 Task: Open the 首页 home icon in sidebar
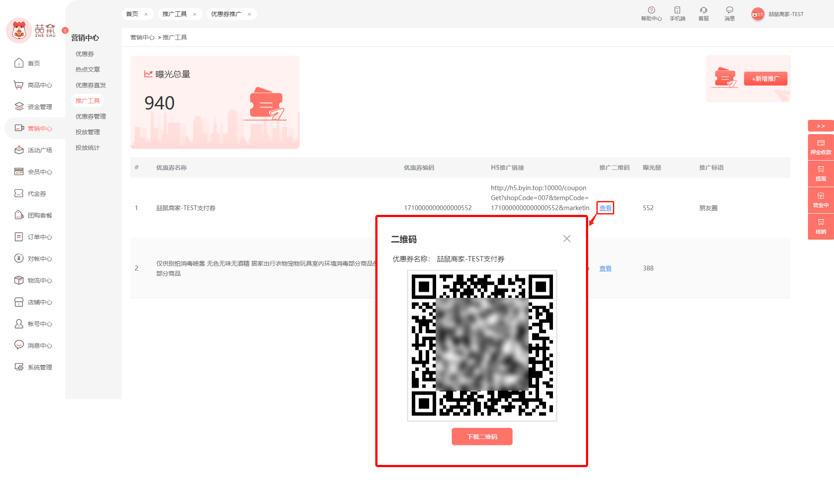(x=19, y=63)
